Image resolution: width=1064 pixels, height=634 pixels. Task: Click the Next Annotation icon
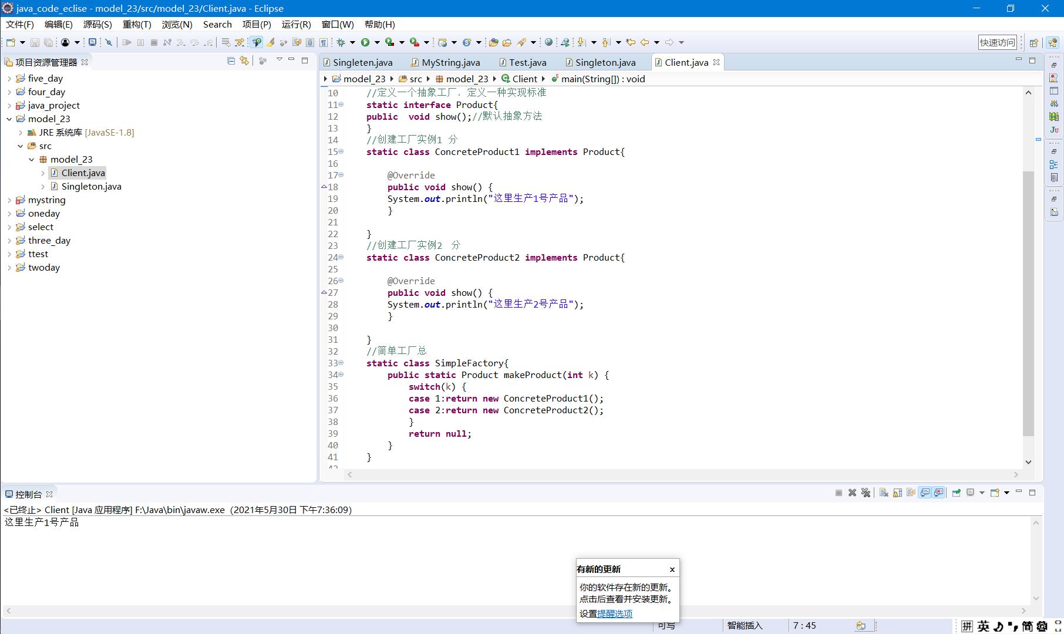click(x=581, y=42)
